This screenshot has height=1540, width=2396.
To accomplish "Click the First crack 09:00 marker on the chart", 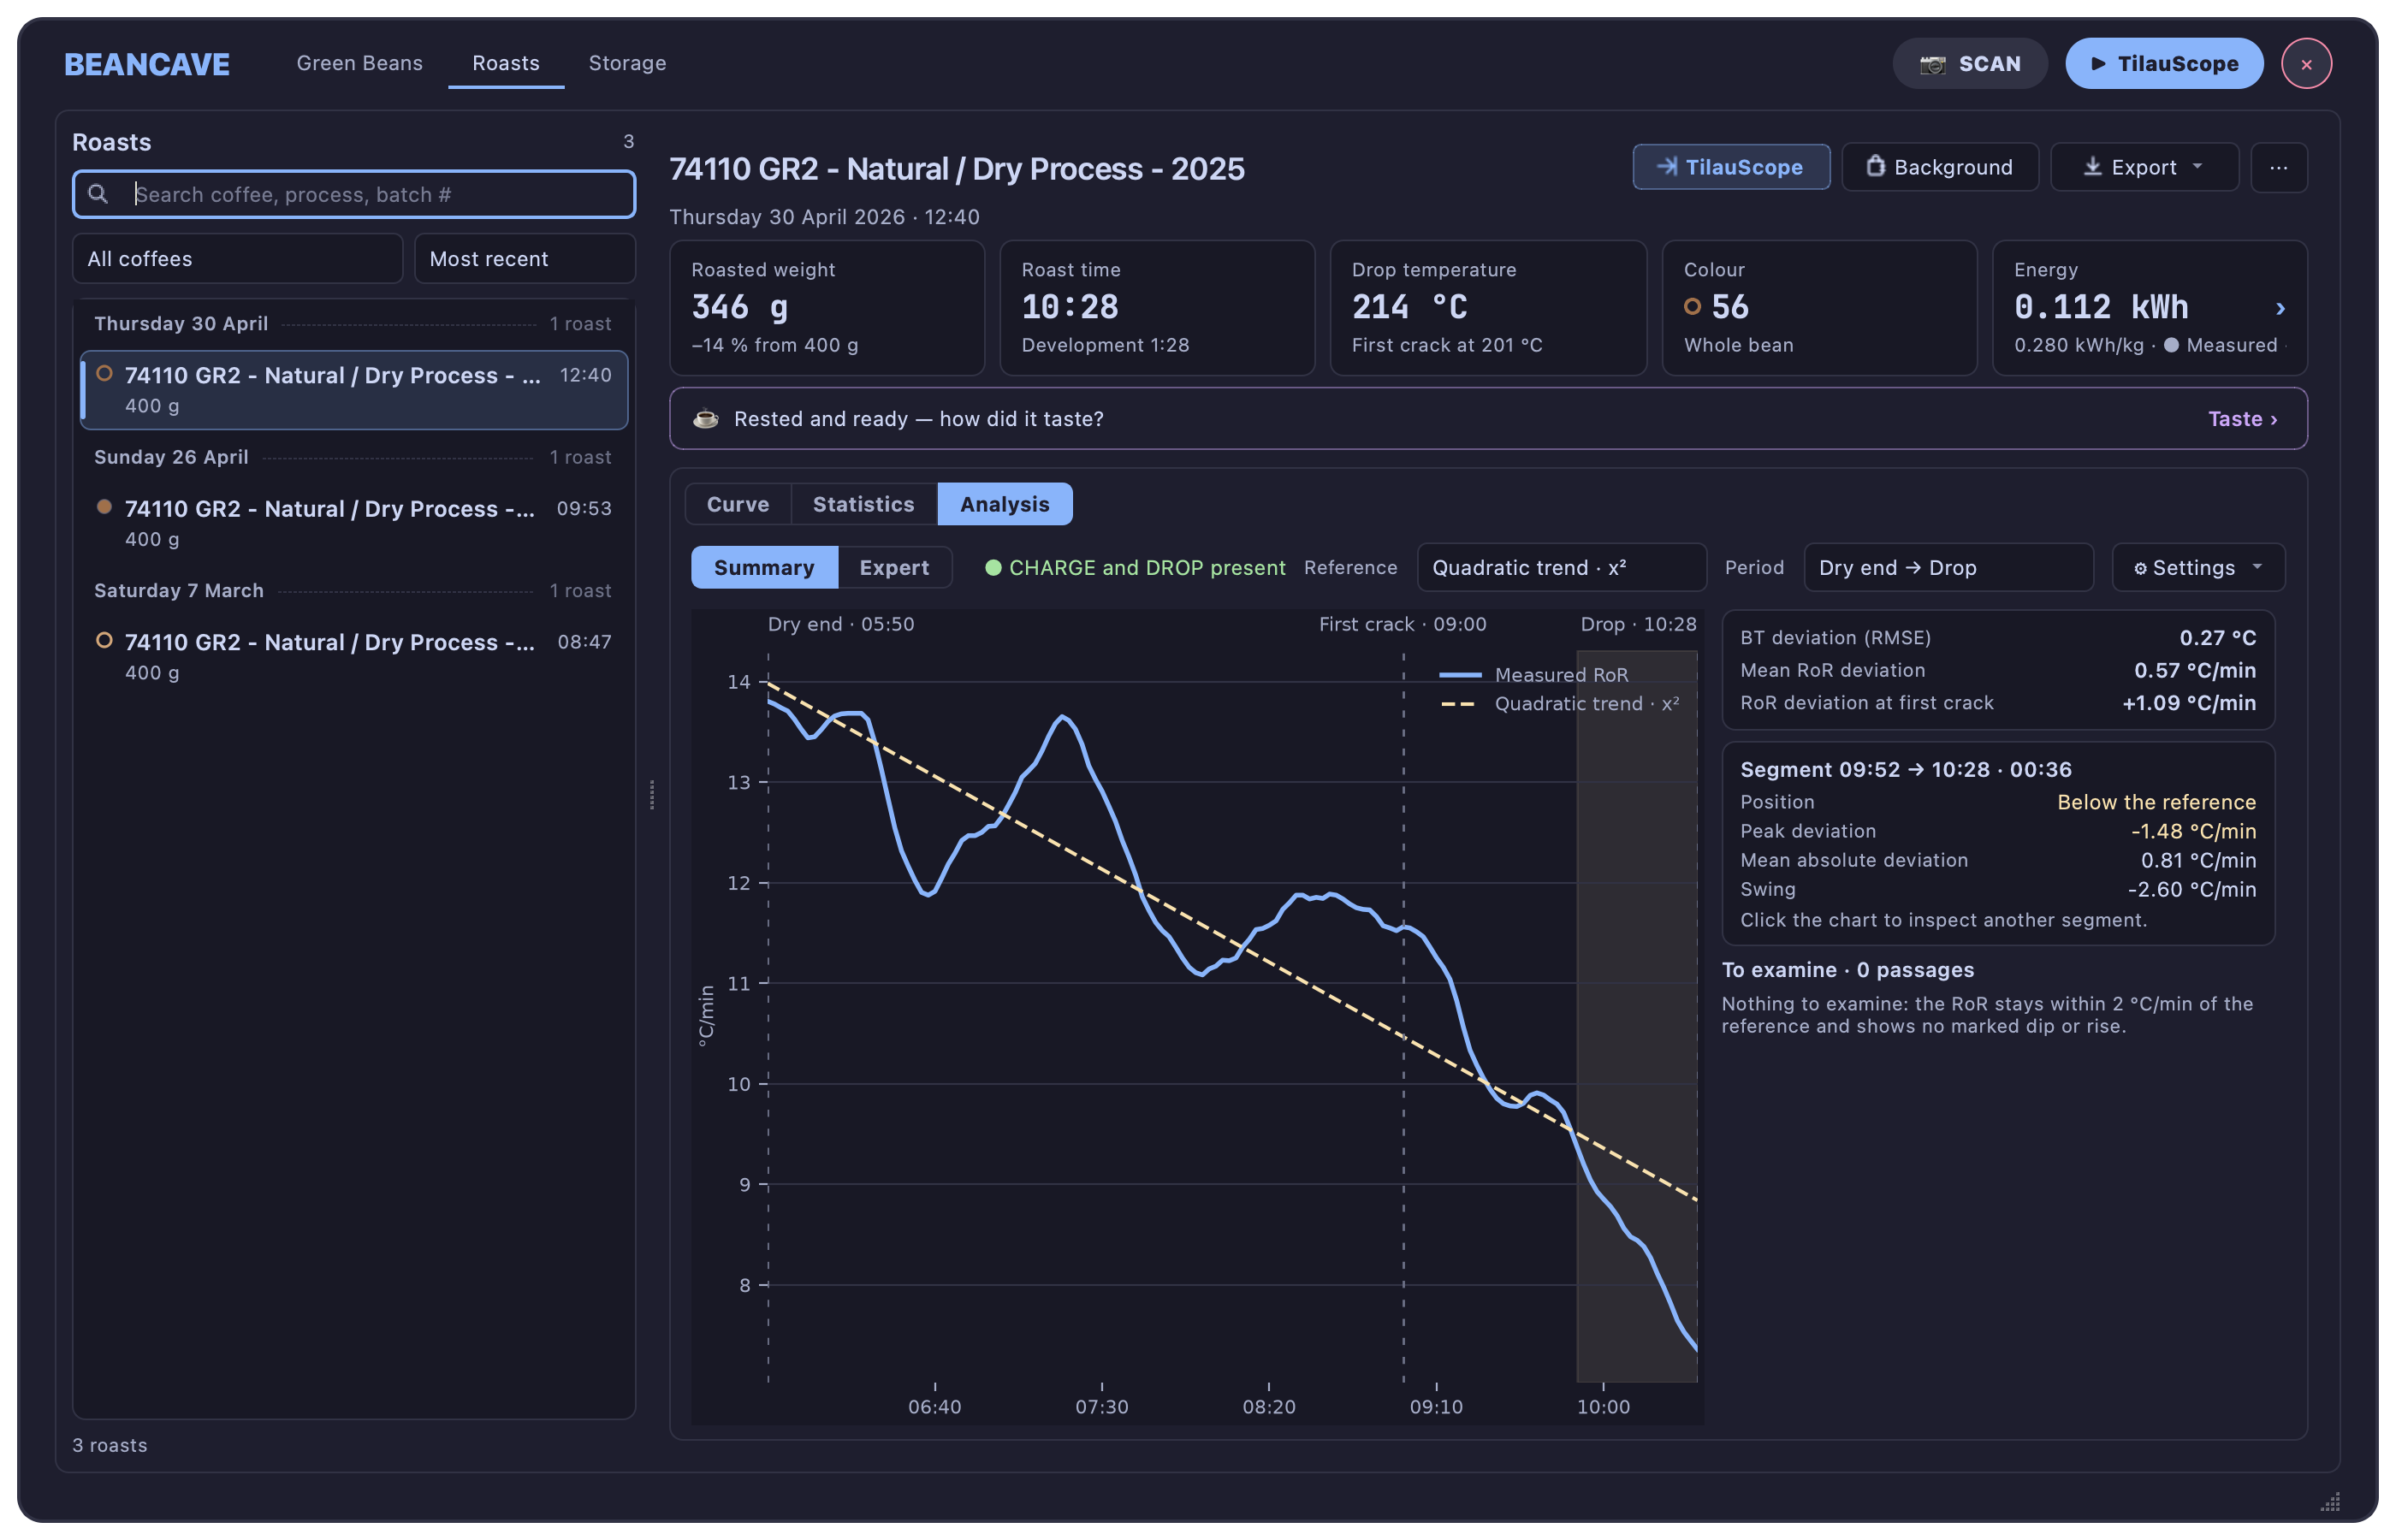I will [x=1402, y=624].
